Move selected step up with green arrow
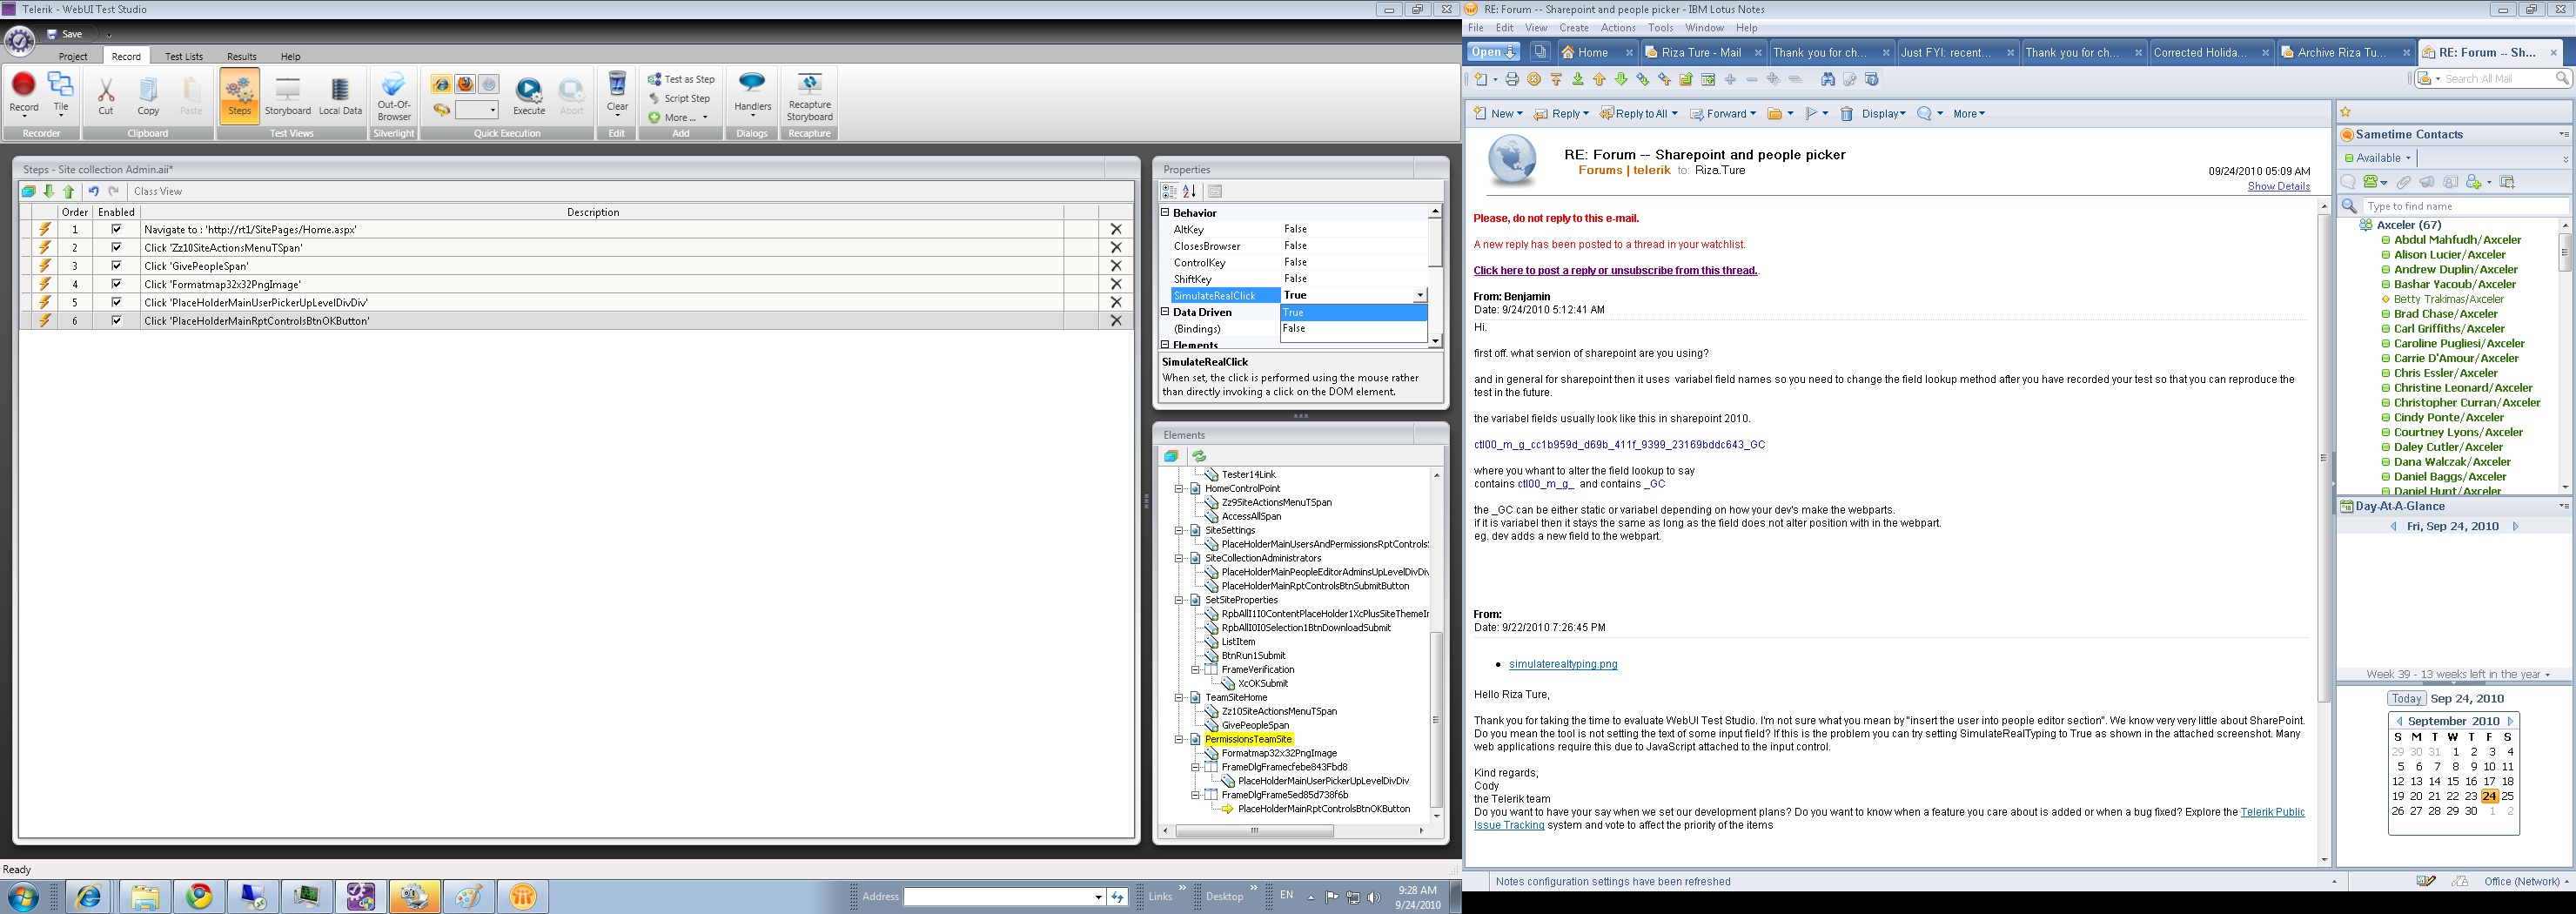2576x914 pixels. 69,191
